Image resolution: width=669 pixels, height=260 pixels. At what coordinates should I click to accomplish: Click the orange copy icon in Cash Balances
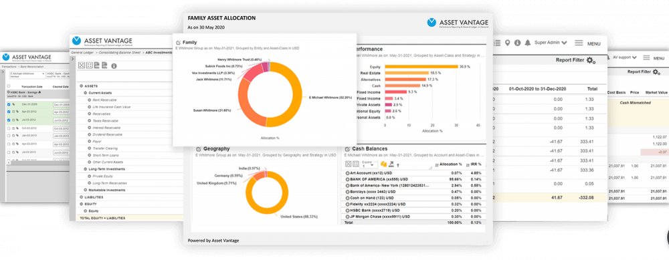383,164
